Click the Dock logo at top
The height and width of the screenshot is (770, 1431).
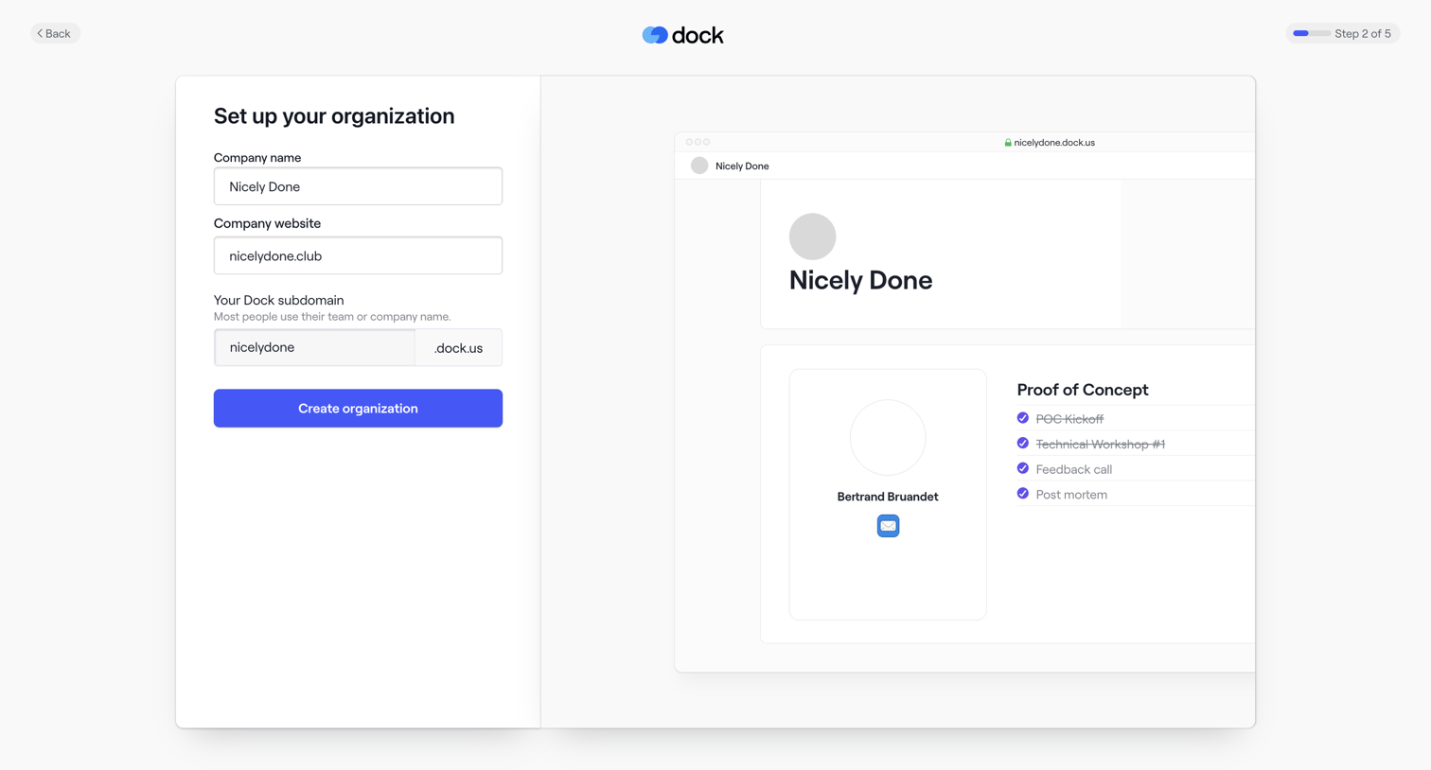coord(682,35)
